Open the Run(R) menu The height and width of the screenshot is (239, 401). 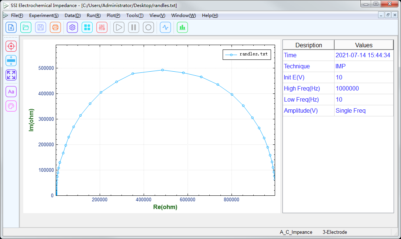click(x=93, y=16)
